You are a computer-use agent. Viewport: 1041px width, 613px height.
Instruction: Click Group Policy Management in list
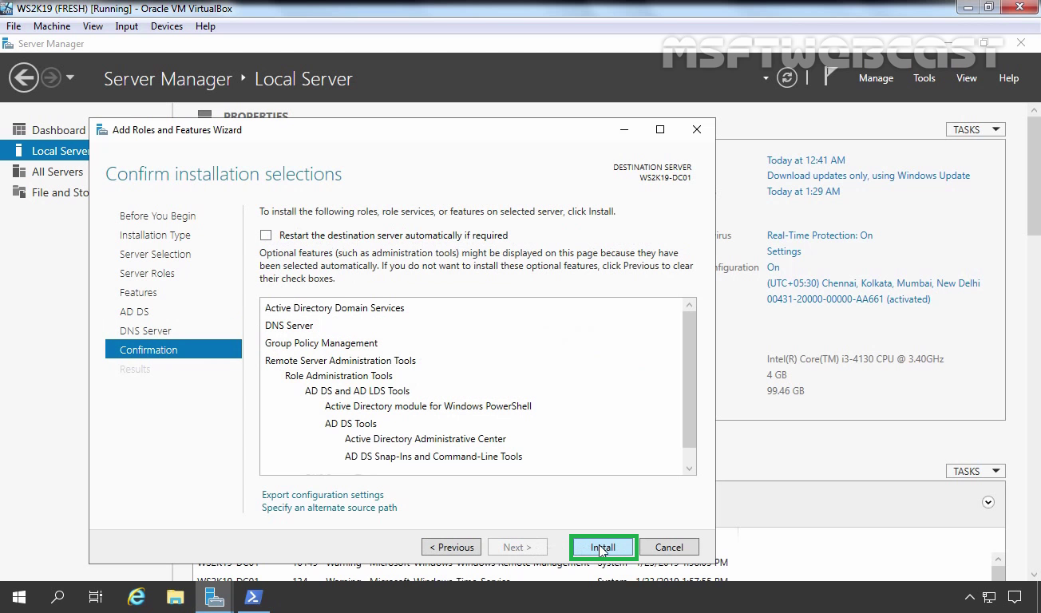tap(321, 343)
